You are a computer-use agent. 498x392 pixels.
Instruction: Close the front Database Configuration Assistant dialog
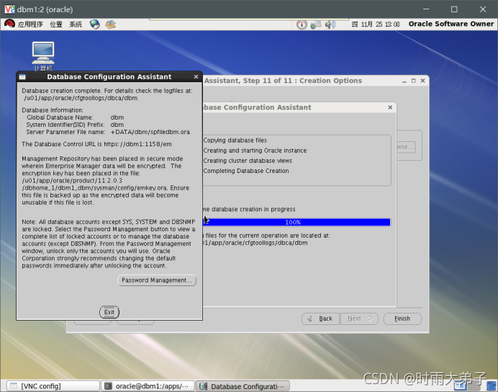coord(196,76)
